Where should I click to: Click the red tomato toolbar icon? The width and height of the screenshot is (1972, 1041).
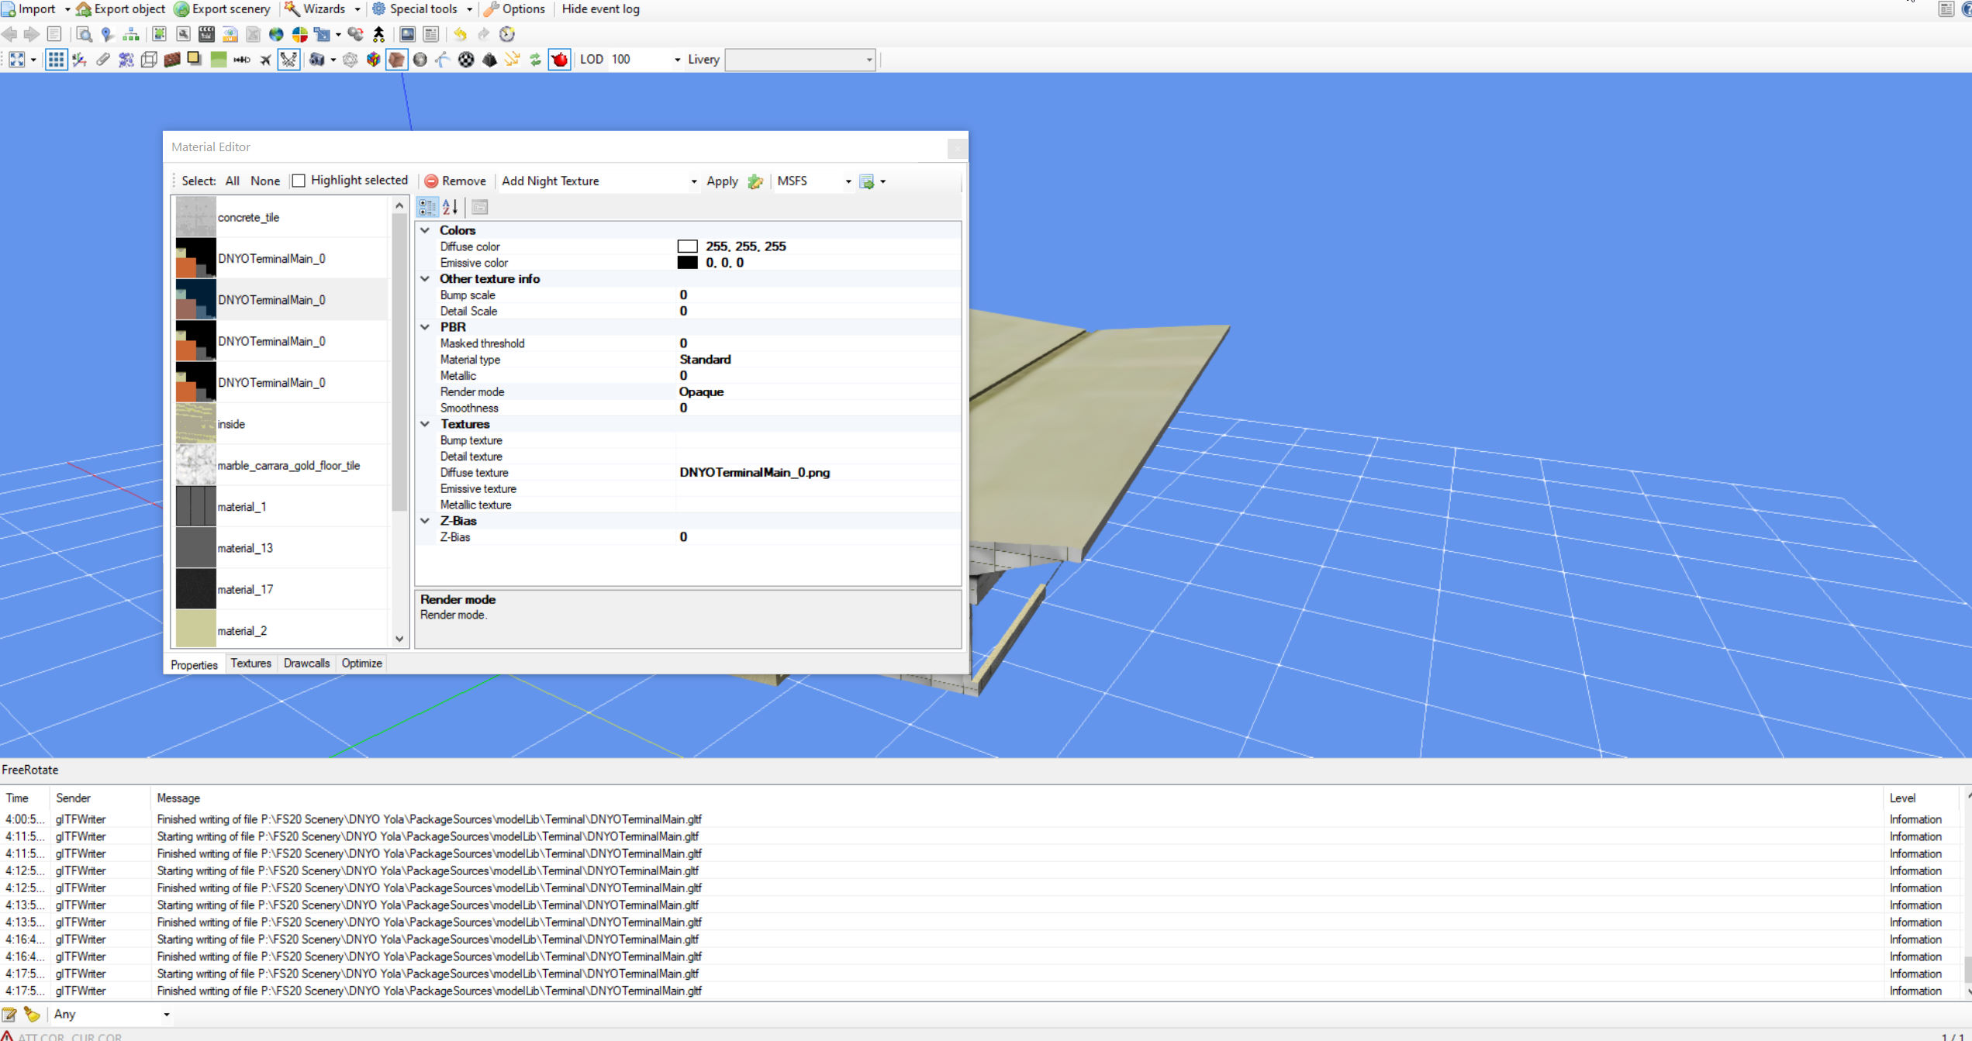coord(559,60)
